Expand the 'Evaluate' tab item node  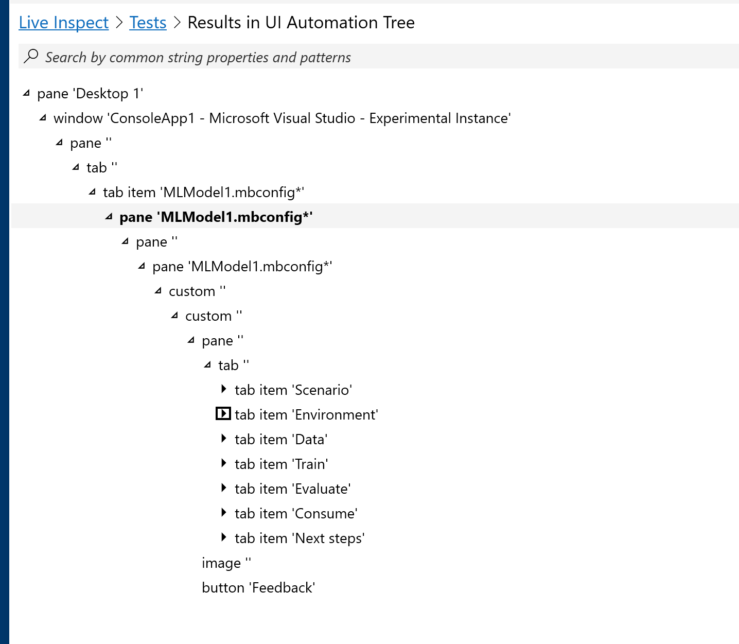tap(224, 488)
